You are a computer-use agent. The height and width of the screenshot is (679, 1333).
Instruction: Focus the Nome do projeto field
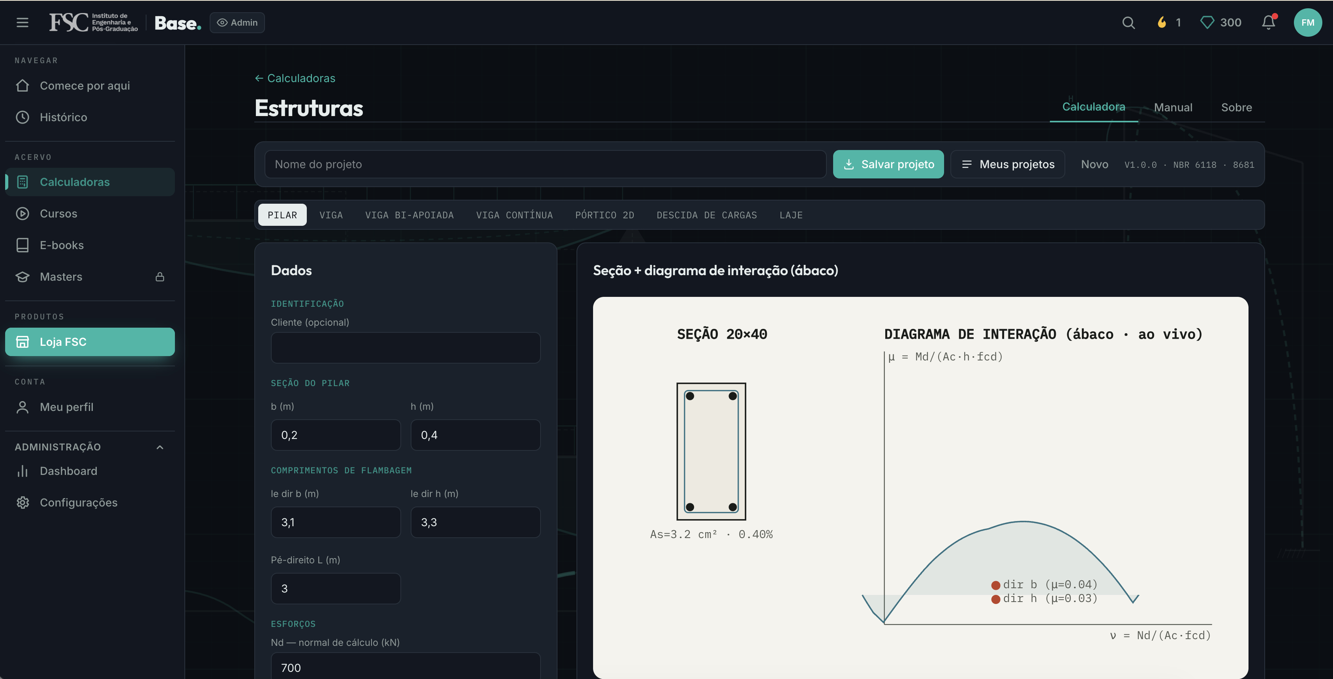click(x=545, y=164)
